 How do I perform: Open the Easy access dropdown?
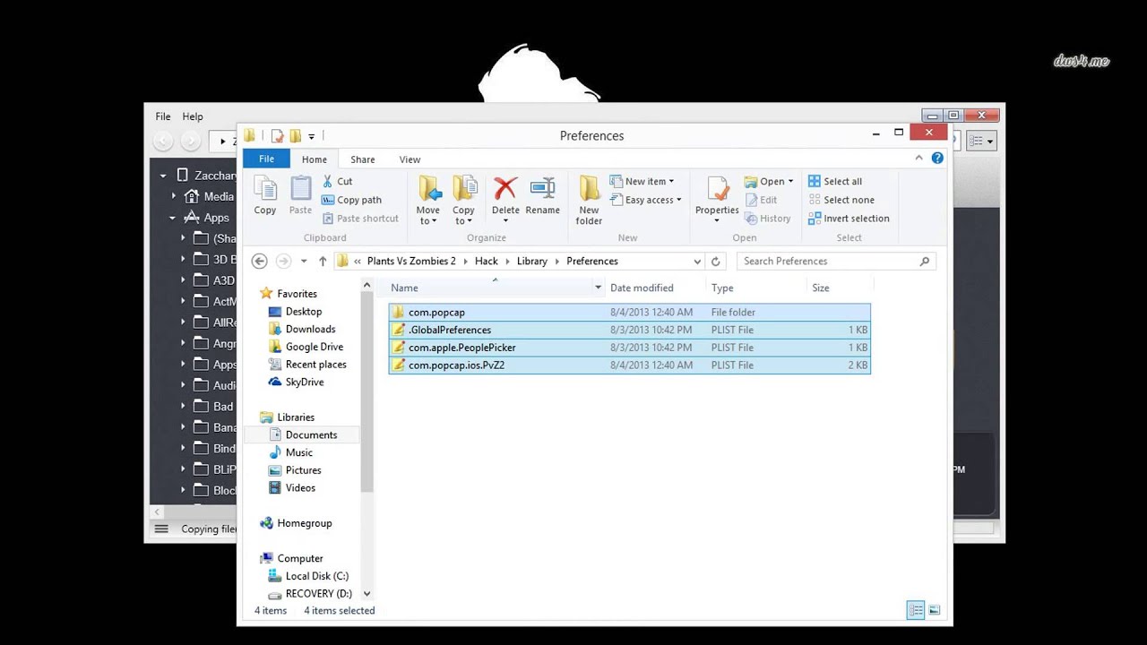coord(645,200)
